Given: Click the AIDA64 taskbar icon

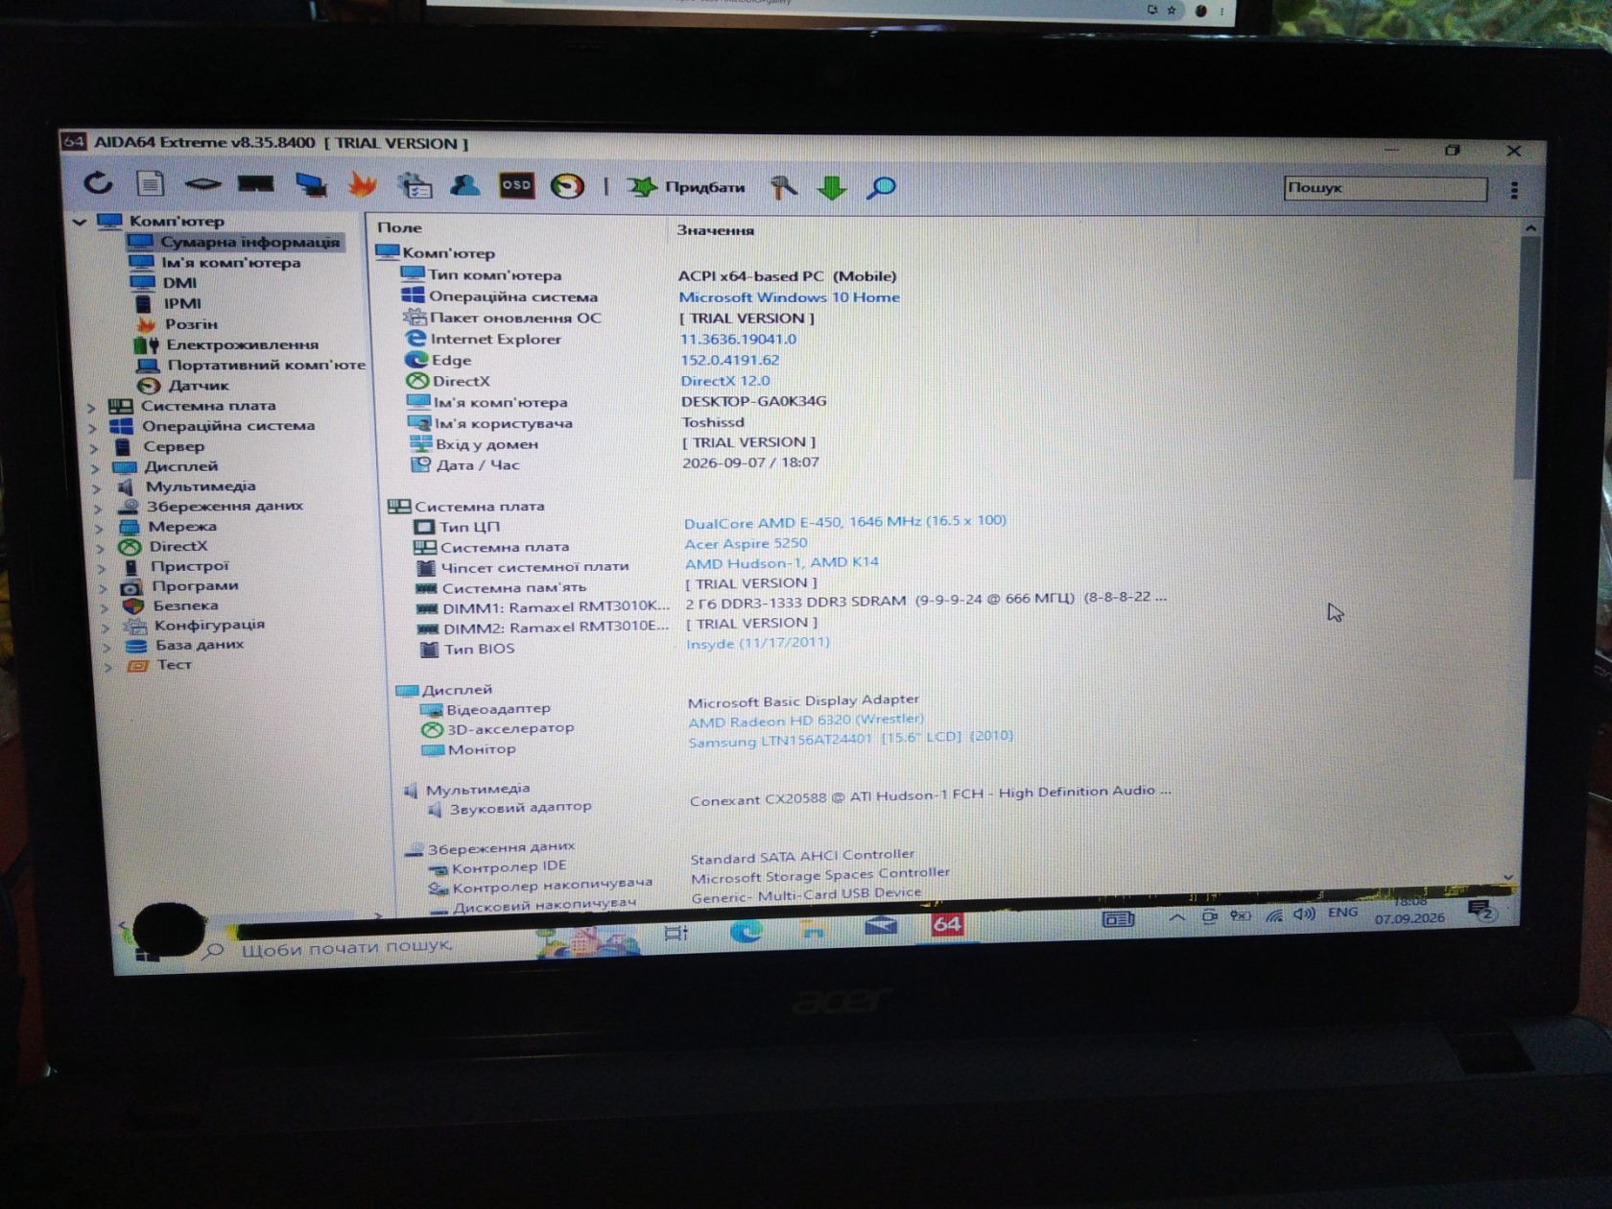Looking at the screenshot, I should tap(947, 924).
